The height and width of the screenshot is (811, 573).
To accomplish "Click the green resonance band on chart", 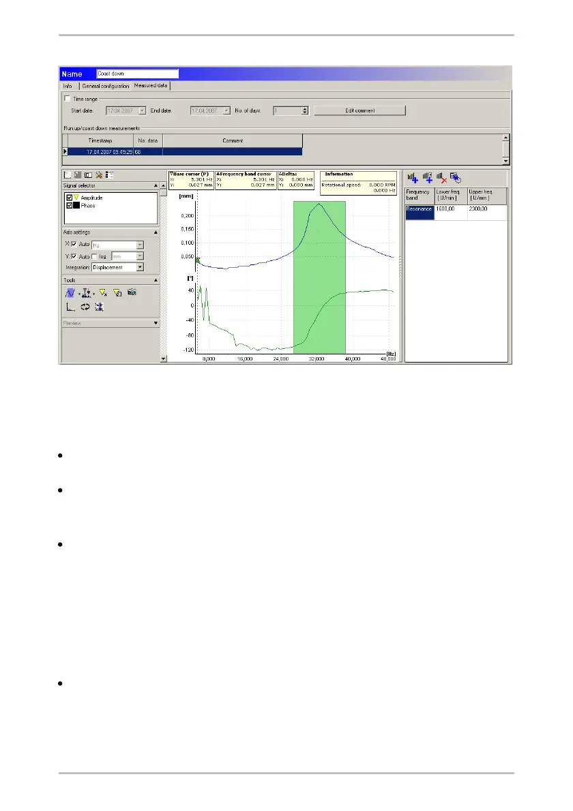I will [x=319, y=277].
